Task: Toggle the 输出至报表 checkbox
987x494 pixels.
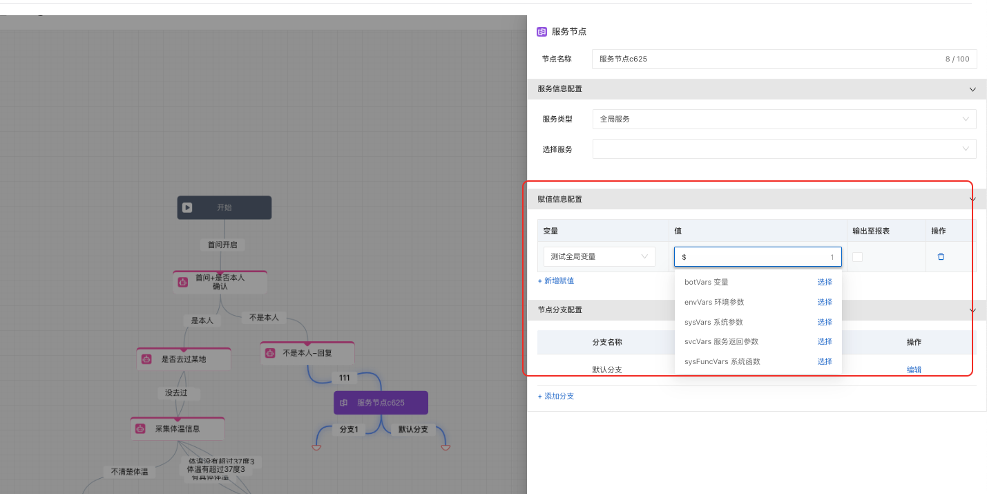Action: [857, 256]
